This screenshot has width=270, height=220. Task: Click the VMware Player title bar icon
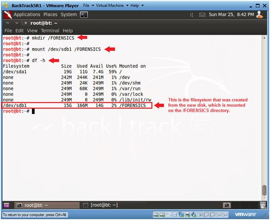pos(6,6)
